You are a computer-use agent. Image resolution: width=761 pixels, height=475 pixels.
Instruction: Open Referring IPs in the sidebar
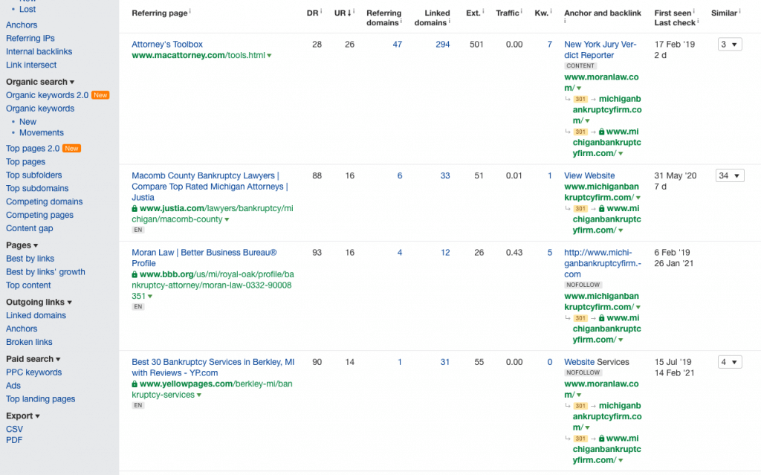tap(30, 38)
